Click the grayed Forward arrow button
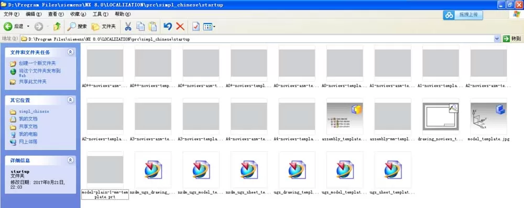 point(39,26)
